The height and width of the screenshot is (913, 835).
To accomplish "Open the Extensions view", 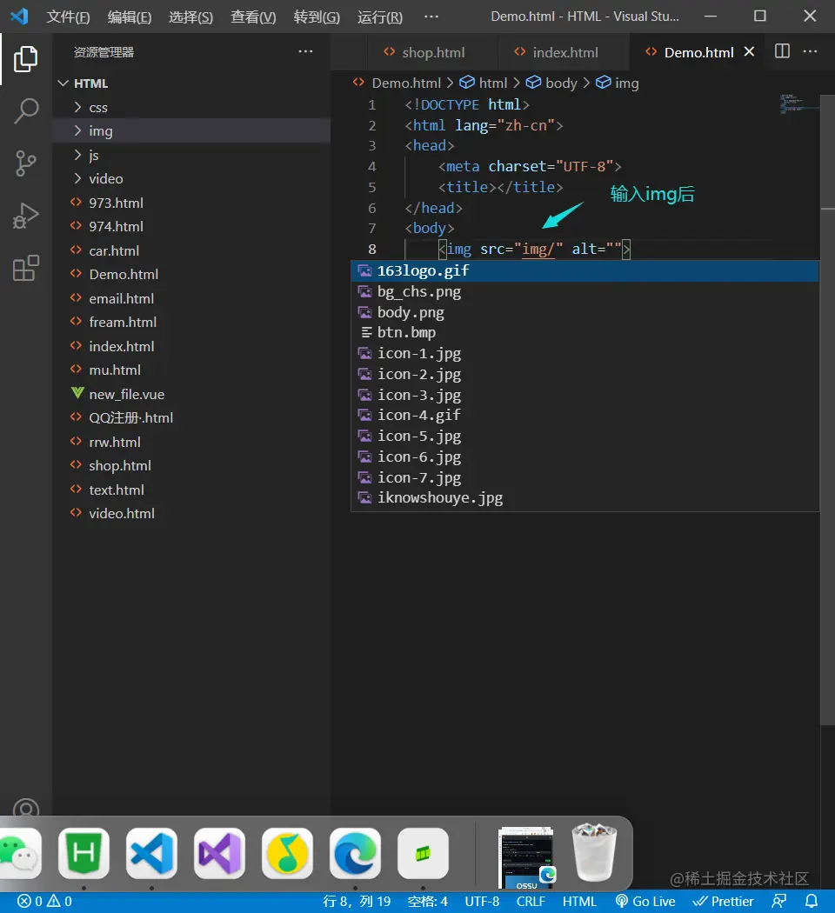I will pos(25,269).
